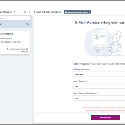This screenshot has width=125, height=125.
Task: Click the erika.mustermann@l-bank.de user chip
Action: tap(77, 12)
